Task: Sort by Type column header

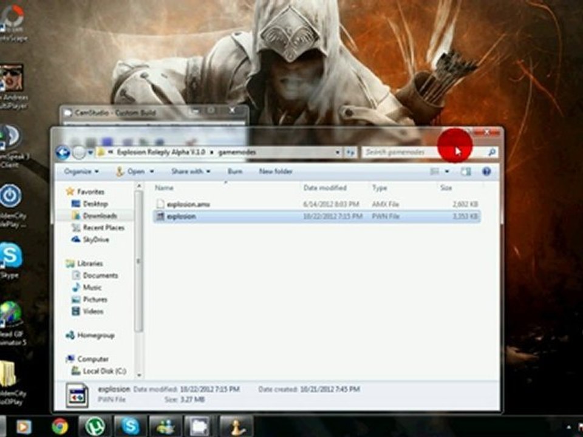Action: click(379, 188)
